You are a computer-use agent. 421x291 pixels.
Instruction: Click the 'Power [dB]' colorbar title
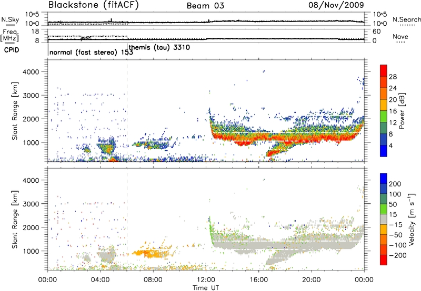(x=402, y=111)
